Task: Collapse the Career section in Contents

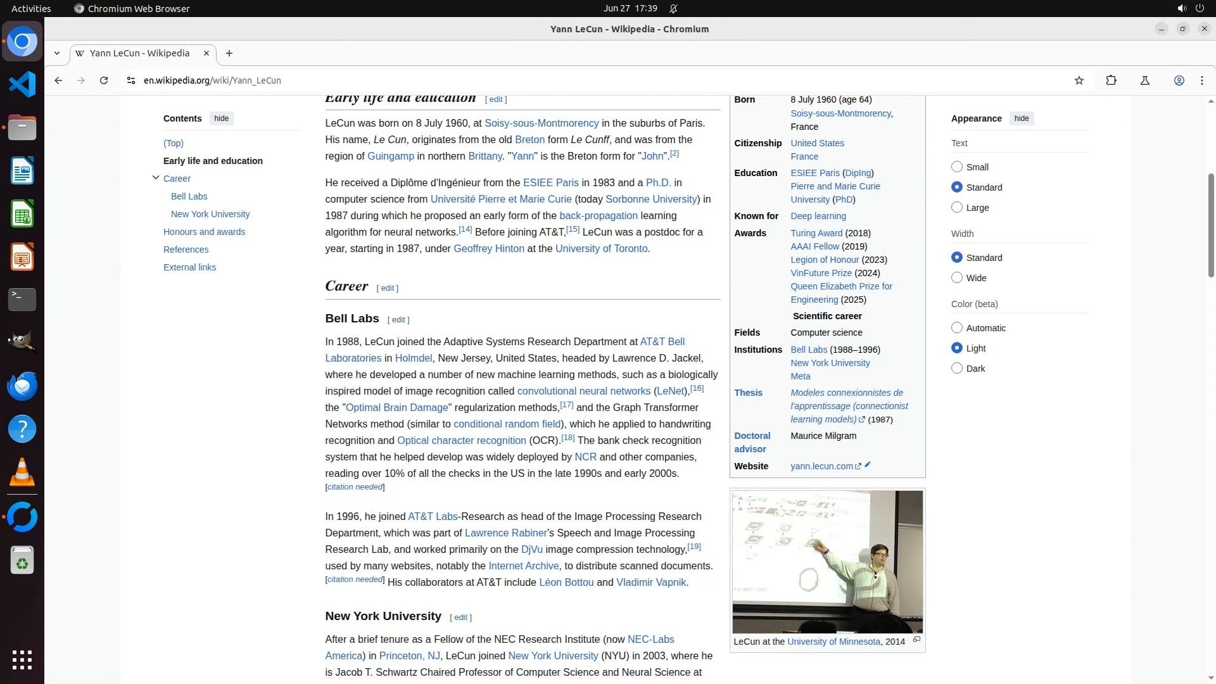Action: pos(156,178)
